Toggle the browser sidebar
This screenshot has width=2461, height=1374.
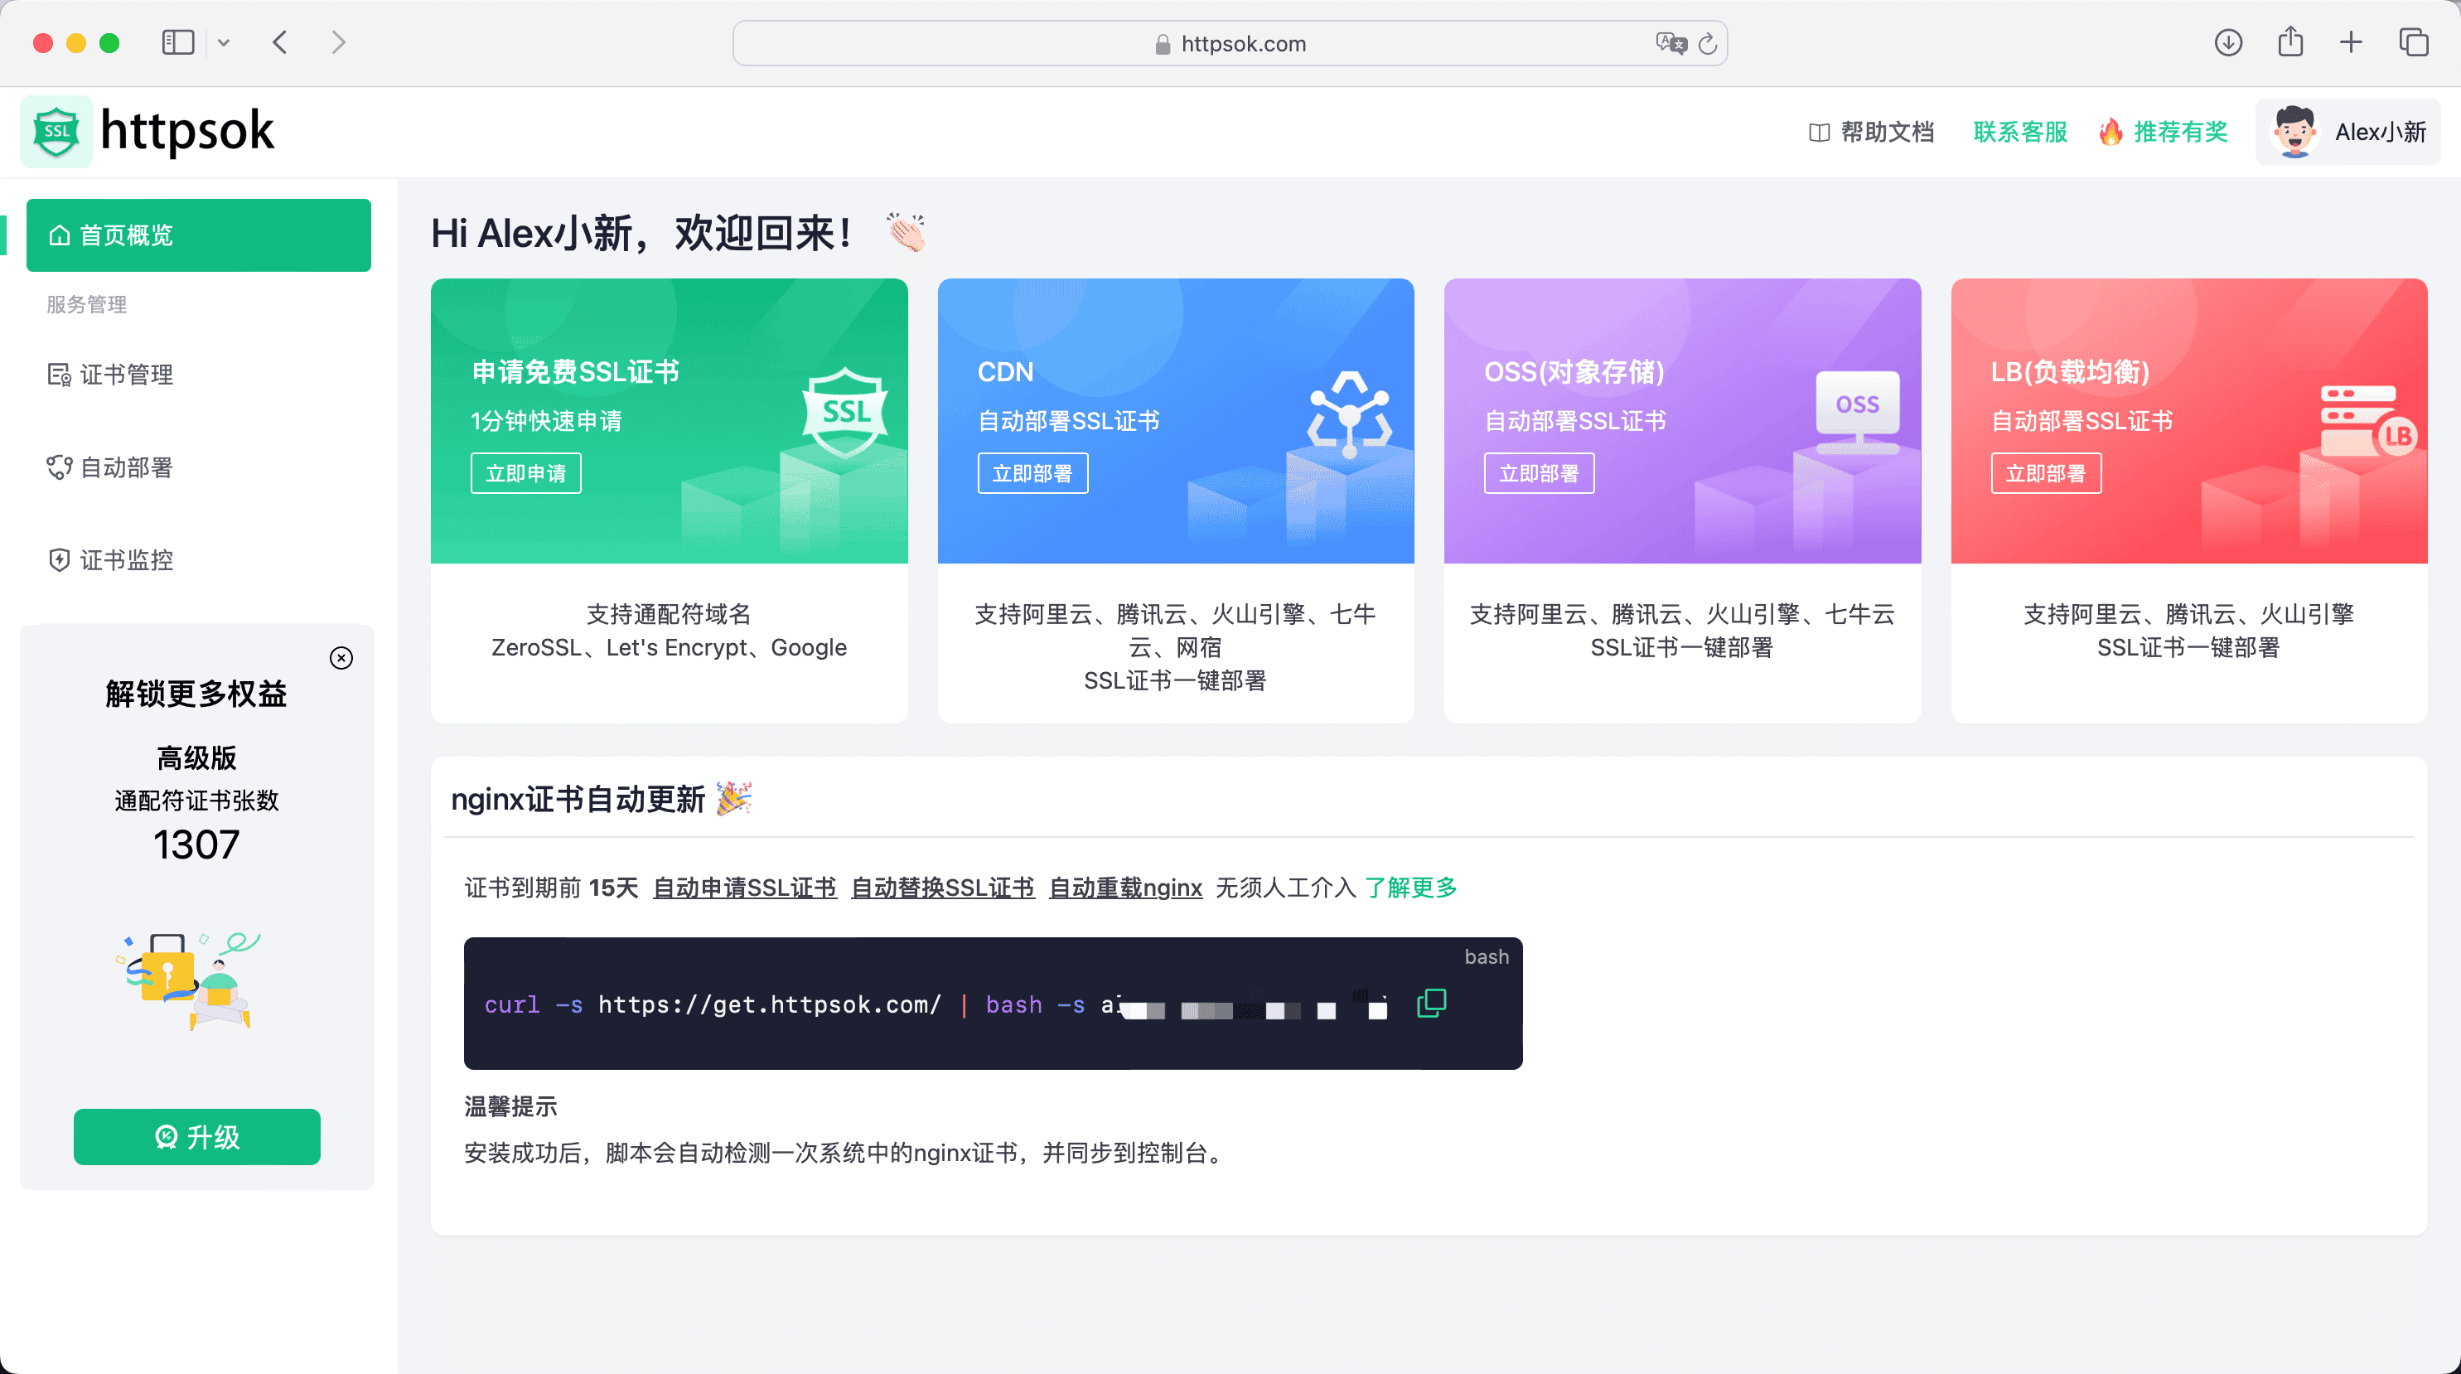pos(177,42)
